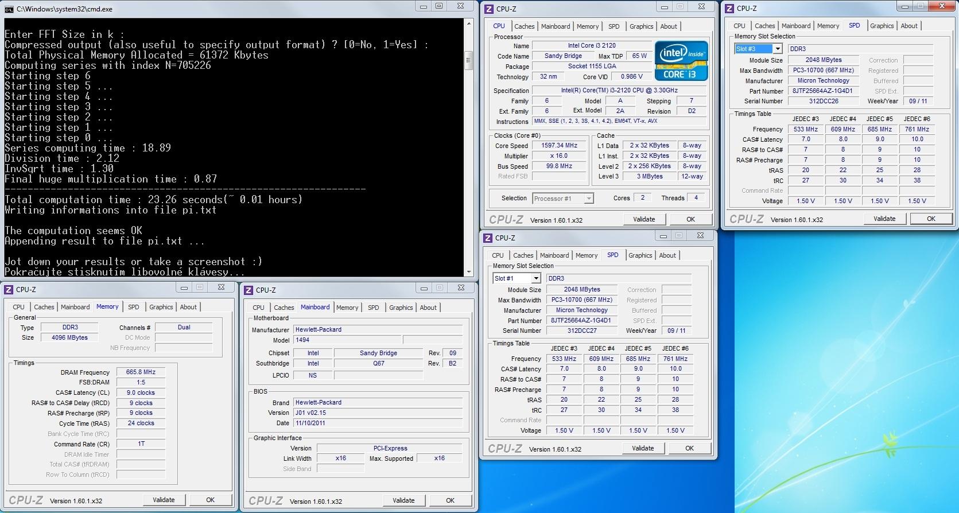Viewport: 959px width, 513px height.
Task: Select Graphics tab in Hewlett-Packard Mainboard window
Action: click(x=401, y=308)
